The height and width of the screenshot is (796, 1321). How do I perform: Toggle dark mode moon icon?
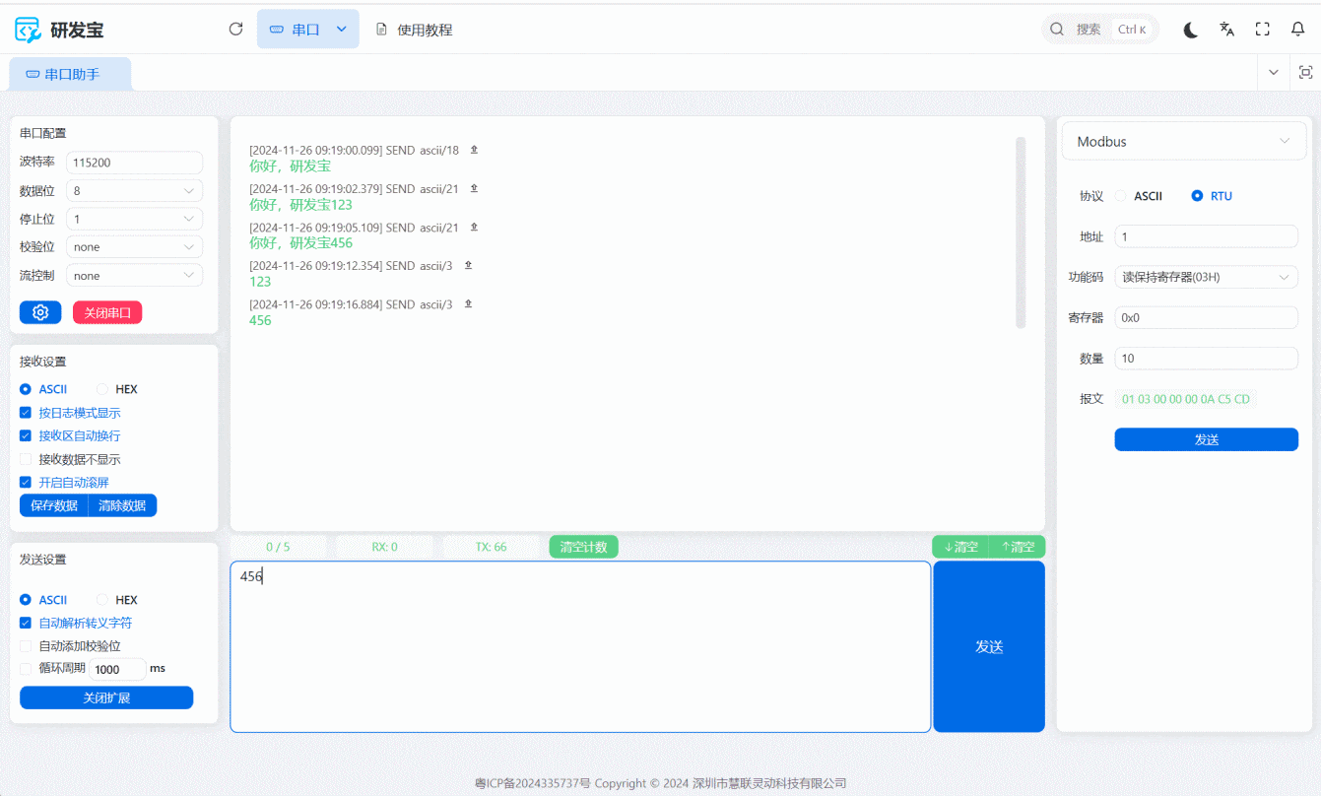pyautogui.click(x=1190, y=30)
